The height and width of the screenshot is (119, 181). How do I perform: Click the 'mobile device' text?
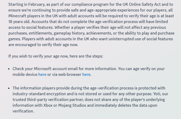[x=25, y=74]
